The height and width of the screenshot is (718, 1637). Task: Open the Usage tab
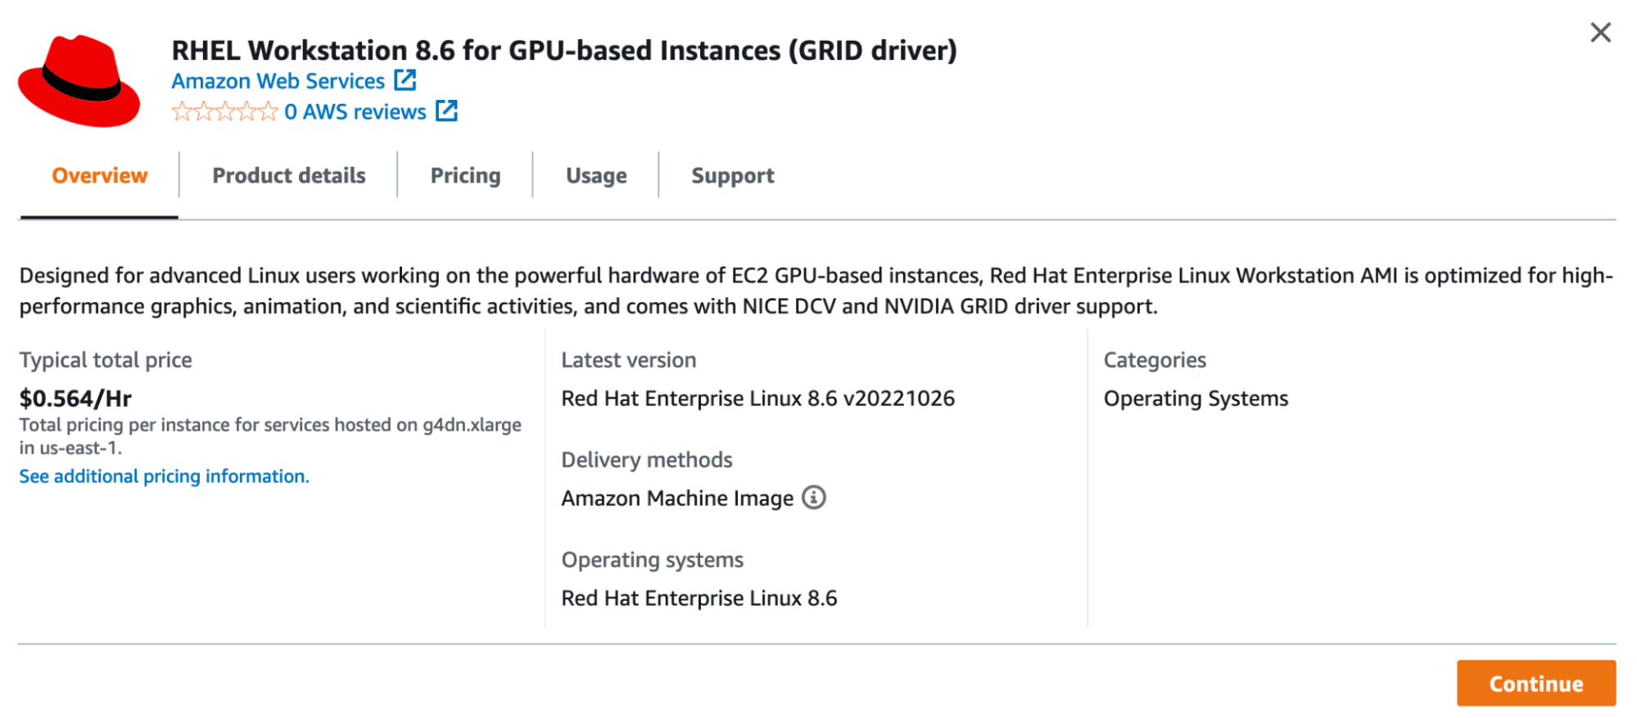596,176
